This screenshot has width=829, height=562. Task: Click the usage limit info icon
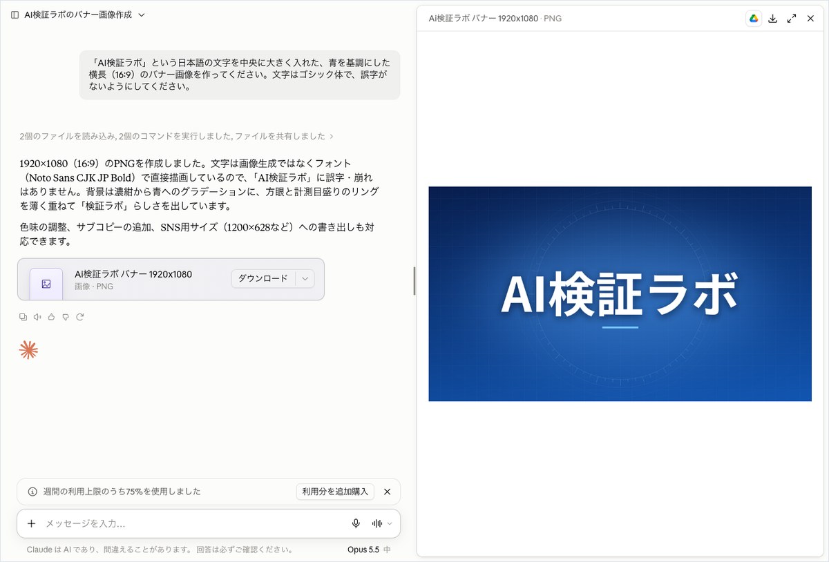coord(32,492)
